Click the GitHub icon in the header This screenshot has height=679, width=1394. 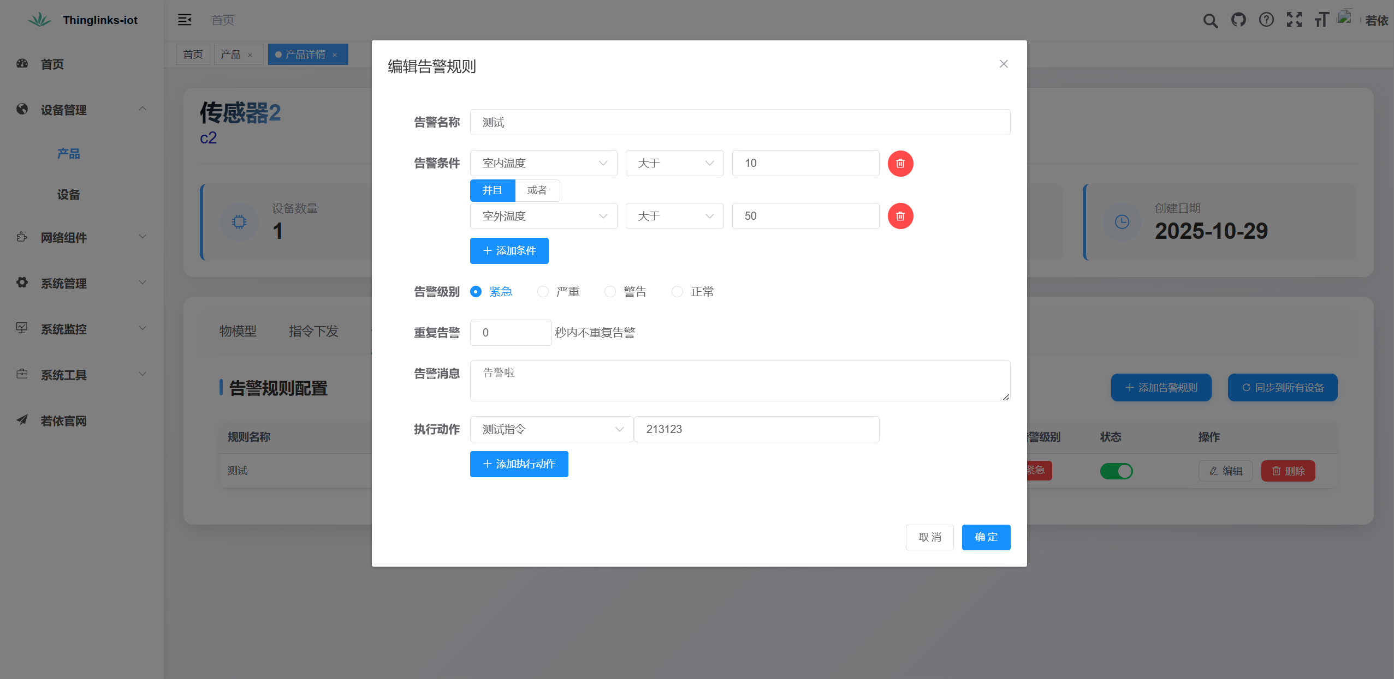coord(1238,20)
